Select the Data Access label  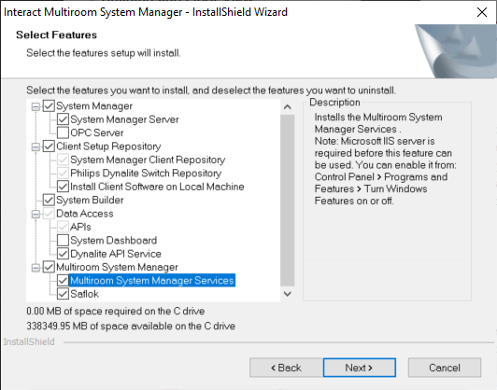[x=85, y=214]
